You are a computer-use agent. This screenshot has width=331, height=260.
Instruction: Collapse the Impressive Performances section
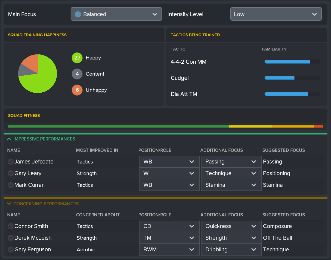(x=9, y=139)
